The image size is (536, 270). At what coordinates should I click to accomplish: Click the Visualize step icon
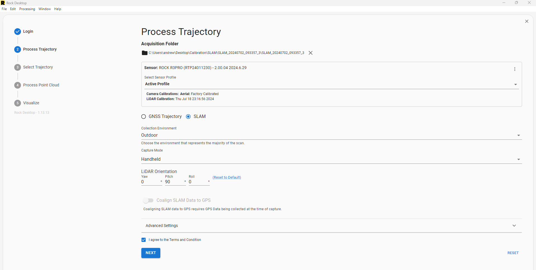17,103
